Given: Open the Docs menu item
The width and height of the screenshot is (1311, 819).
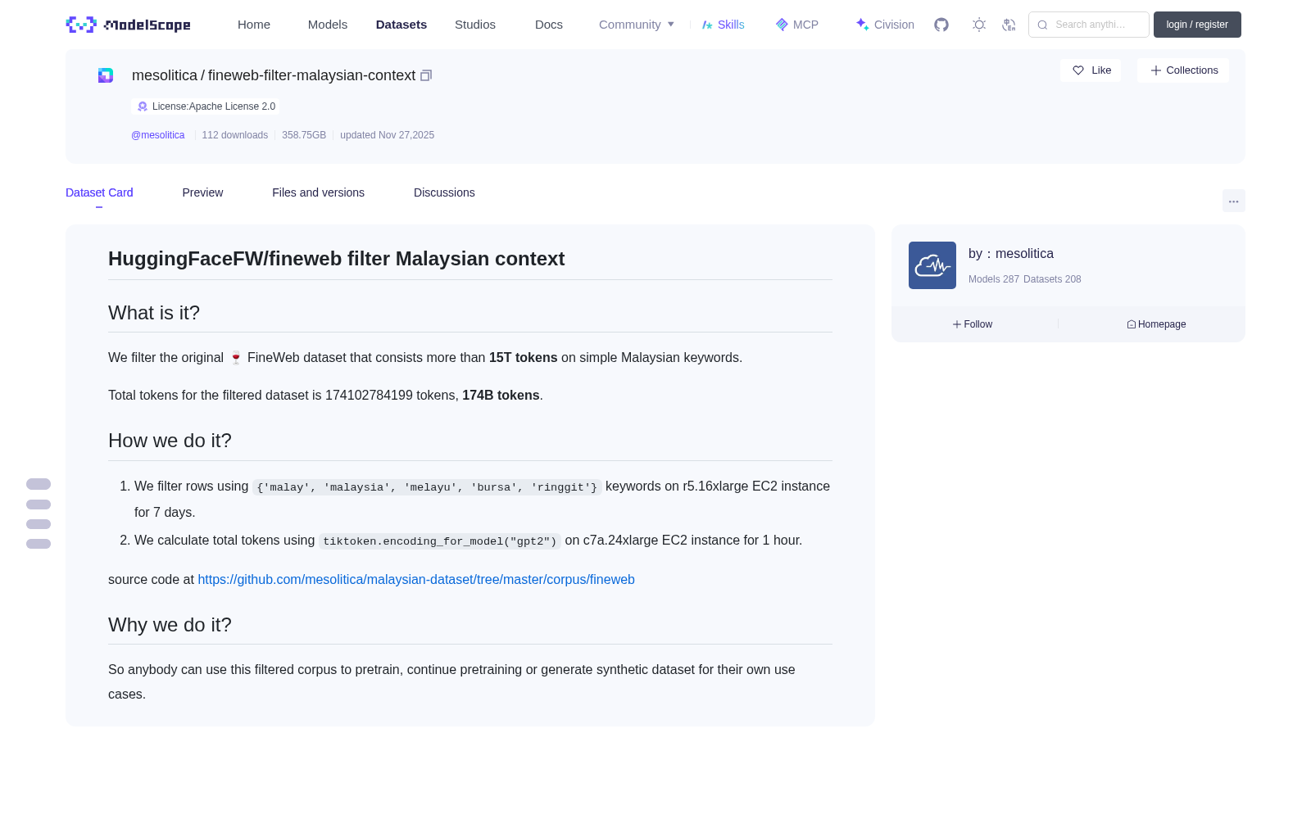Looking at the screenshot, I should click(549, 25).
